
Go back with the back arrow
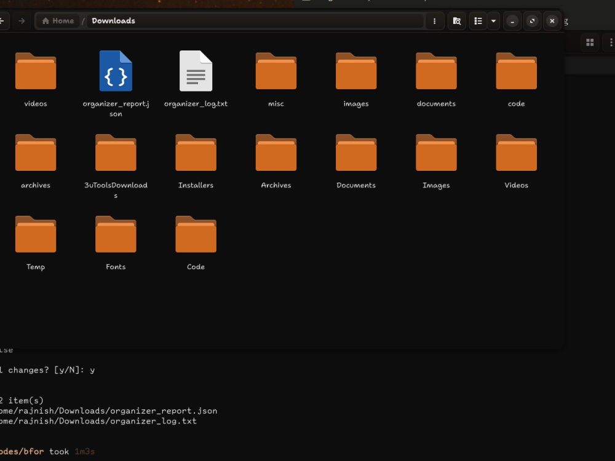(2, 21)
